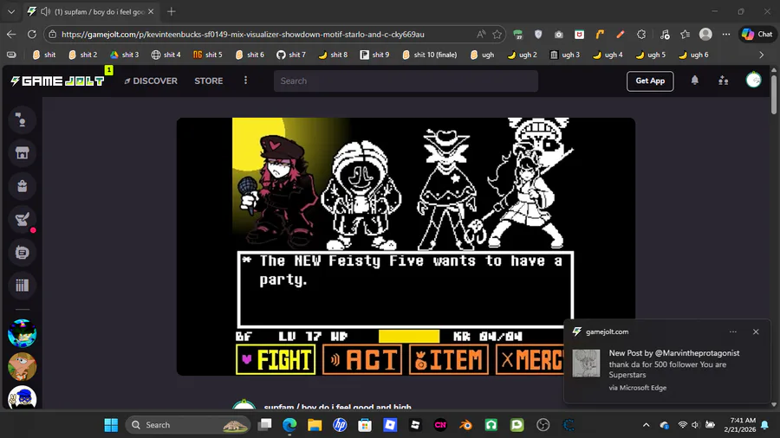
Task: Open the user avatar menu
Action: pyautogui.click(x=753, y=80)
